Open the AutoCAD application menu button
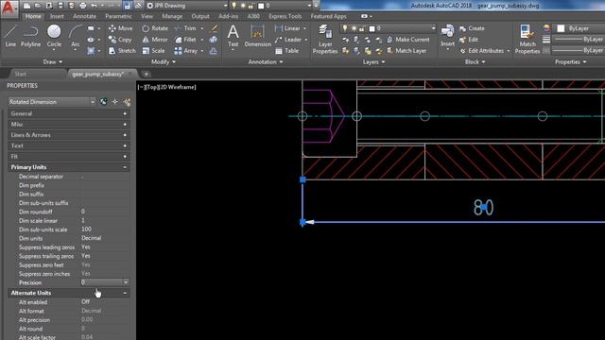 click(x=9, y=8)
